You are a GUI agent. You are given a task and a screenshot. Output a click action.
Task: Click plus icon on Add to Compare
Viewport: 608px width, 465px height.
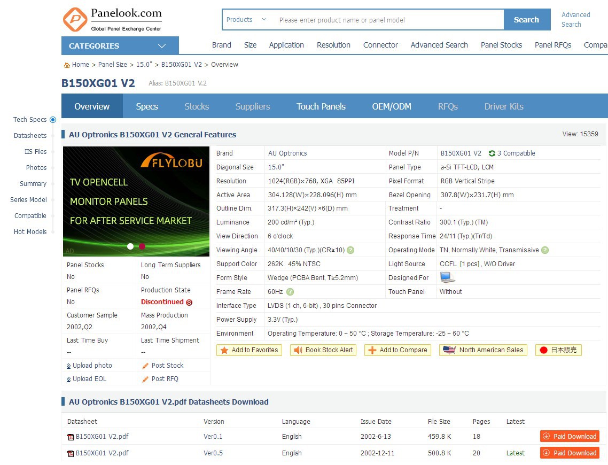372,350
